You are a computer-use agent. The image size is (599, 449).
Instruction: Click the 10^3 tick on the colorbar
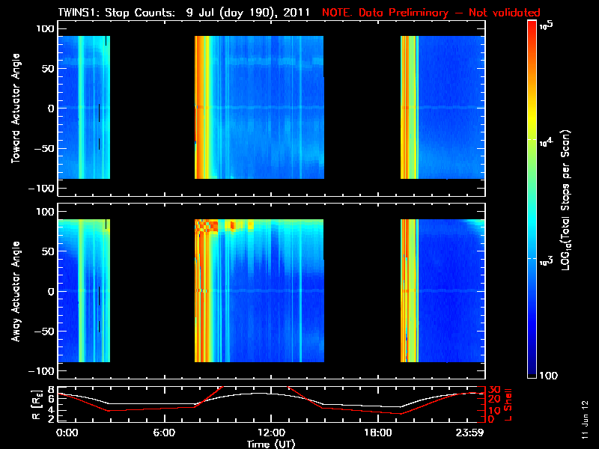coord(546,261)
